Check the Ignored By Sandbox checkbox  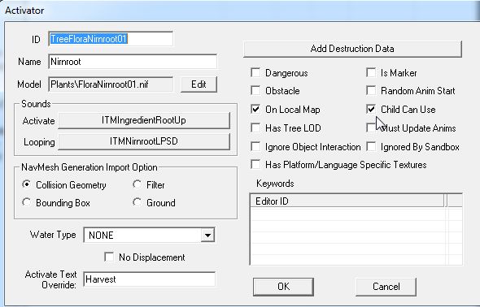pos(371,147)
